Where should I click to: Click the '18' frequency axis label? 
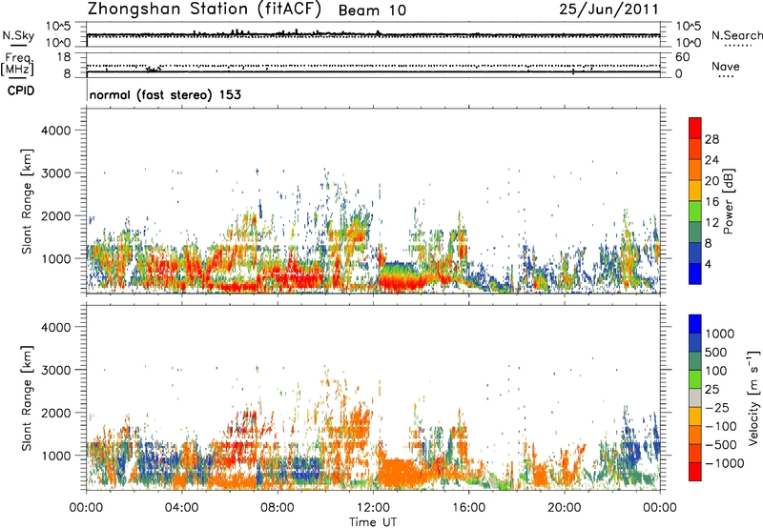click(64, 57)
